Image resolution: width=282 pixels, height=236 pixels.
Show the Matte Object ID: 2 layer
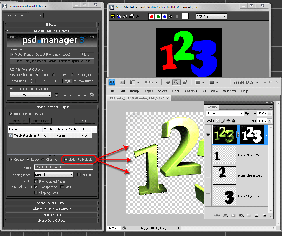(x=208, y=175)
